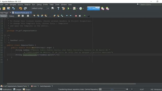The width and height of the screenshot is (162, 91).
Task: Collapse the main method fold at line 13
Action: tap(5, 48)
